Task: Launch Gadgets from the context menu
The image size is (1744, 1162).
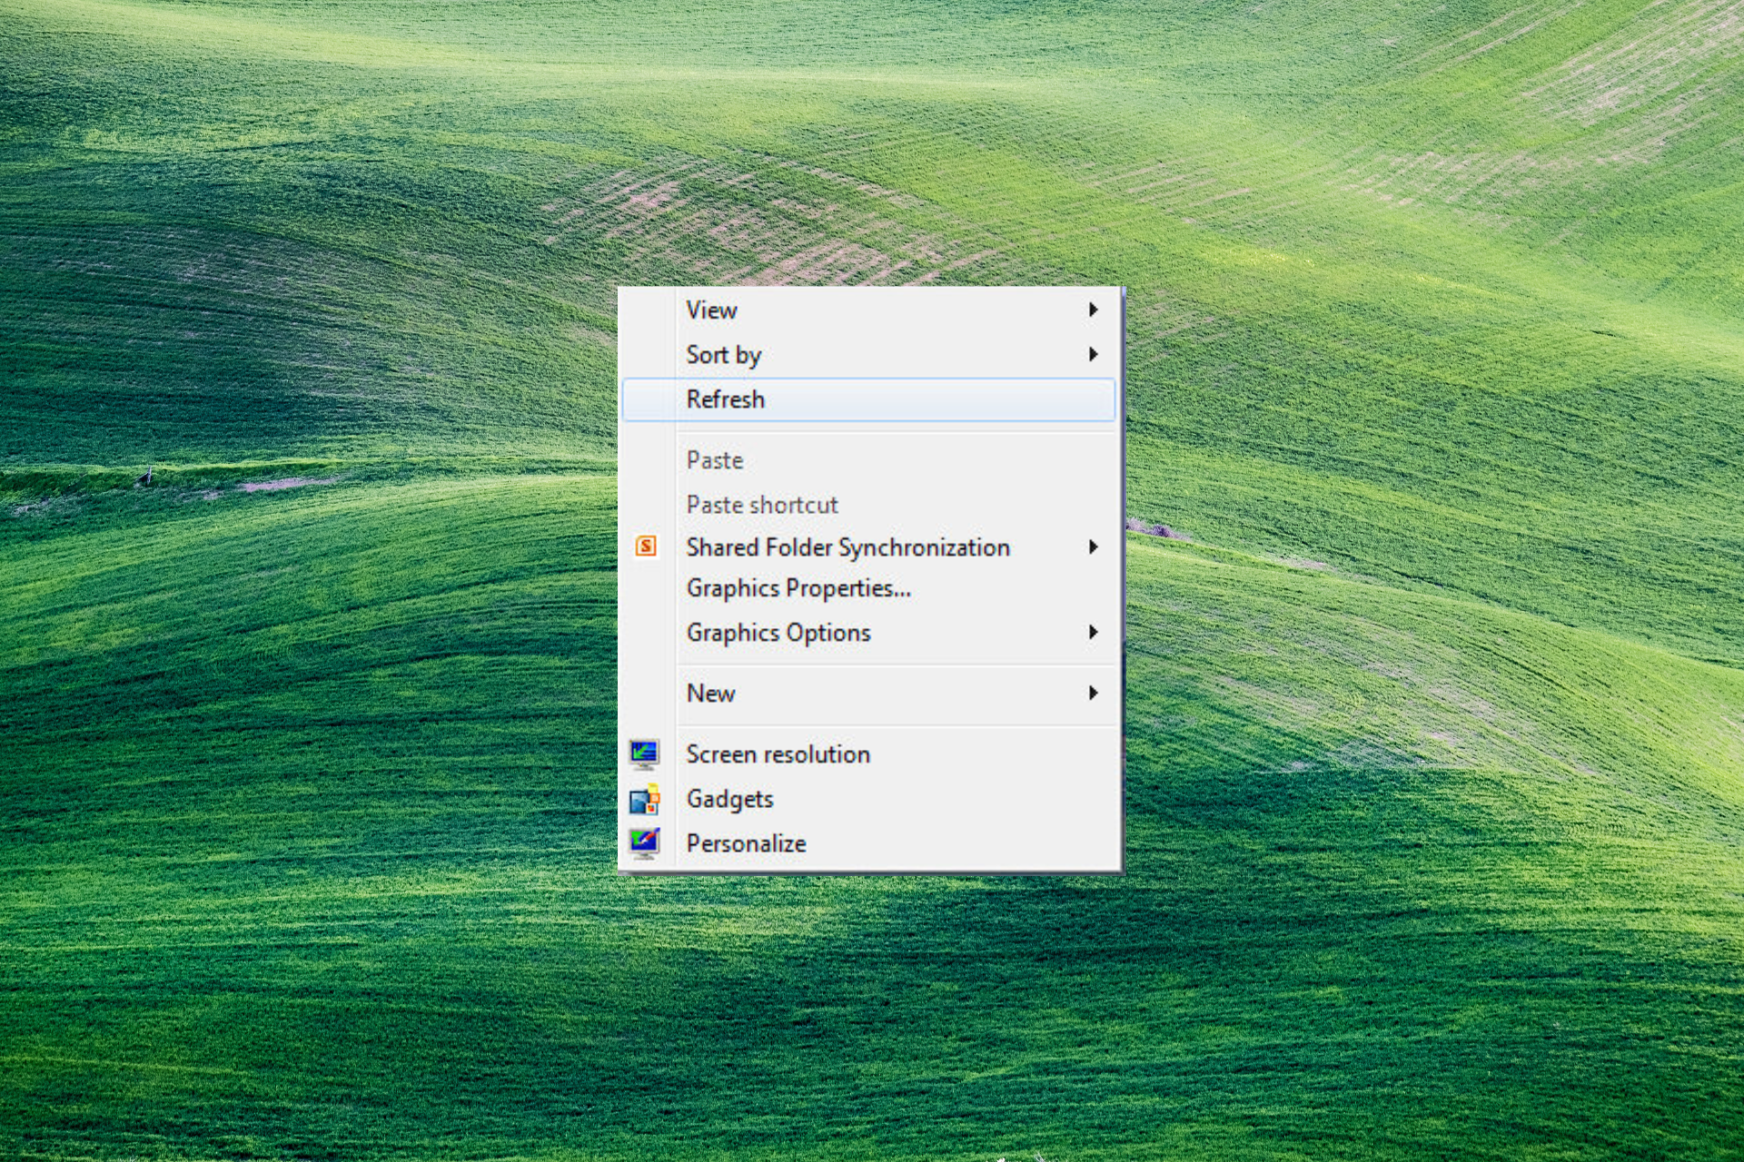Action: [x=869, y=799]
